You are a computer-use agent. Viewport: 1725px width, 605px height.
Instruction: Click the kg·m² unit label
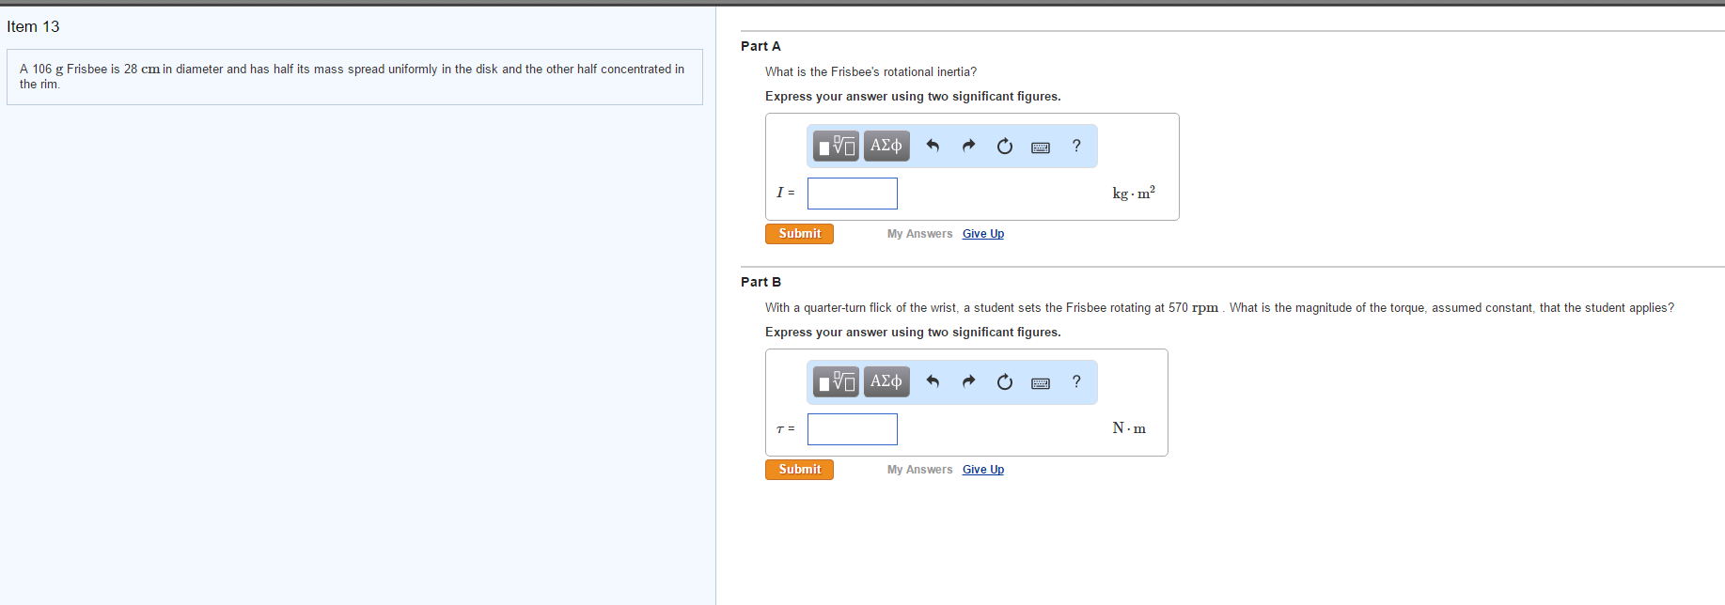(x=1134, y=193)
